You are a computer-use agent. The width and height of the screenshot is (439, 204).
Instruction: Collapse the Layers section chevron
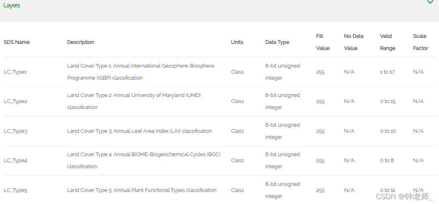430,2
